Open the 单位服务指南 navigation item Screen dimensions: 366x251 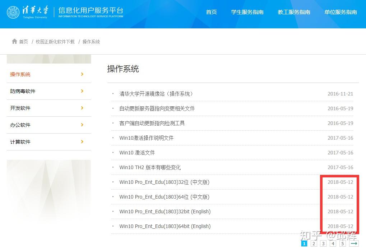point(340,12)
